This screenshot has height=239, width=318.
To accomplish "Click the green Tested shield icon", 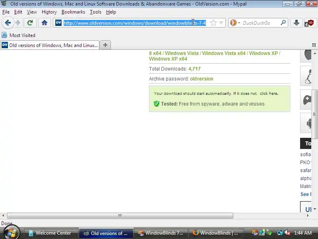I will click(156, 104).
